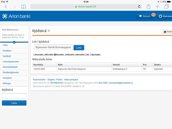Select fornafn, eftirnafn search option
Viewport: 172px width, 129px height.
pos(34,55)
